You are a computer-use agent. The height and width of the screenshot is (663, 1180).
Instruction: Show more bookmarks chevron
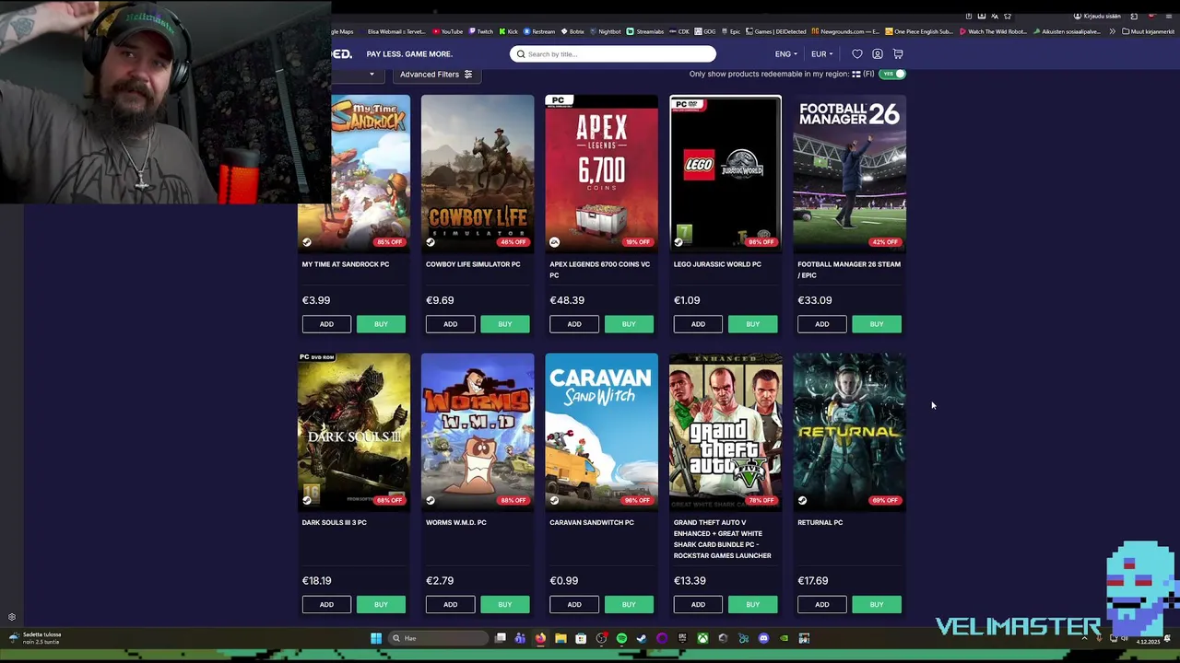pyautogui.click(x=1112, y=31)
